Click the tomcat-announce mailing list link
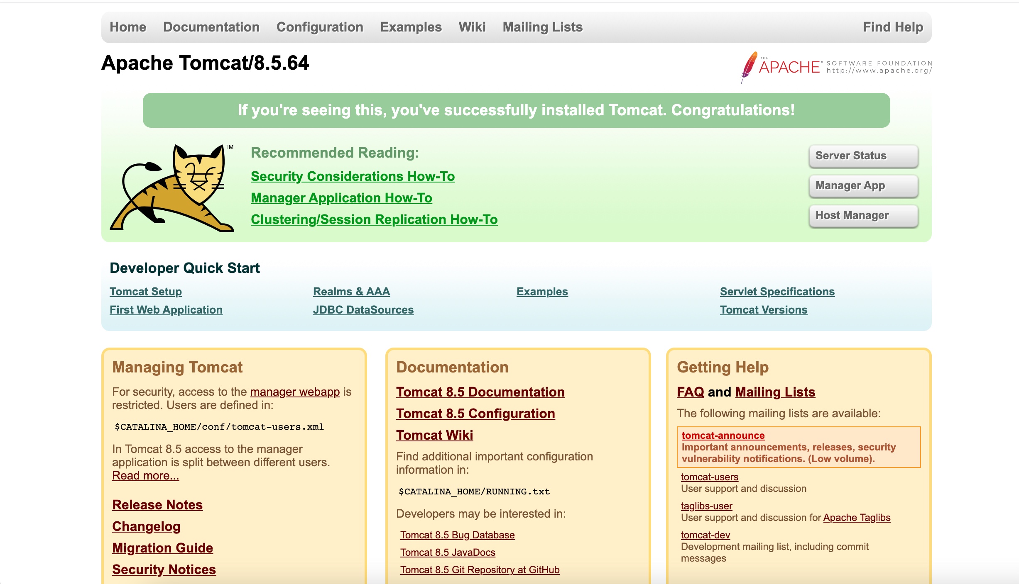The image size is (1019, 584). (723, 436)
